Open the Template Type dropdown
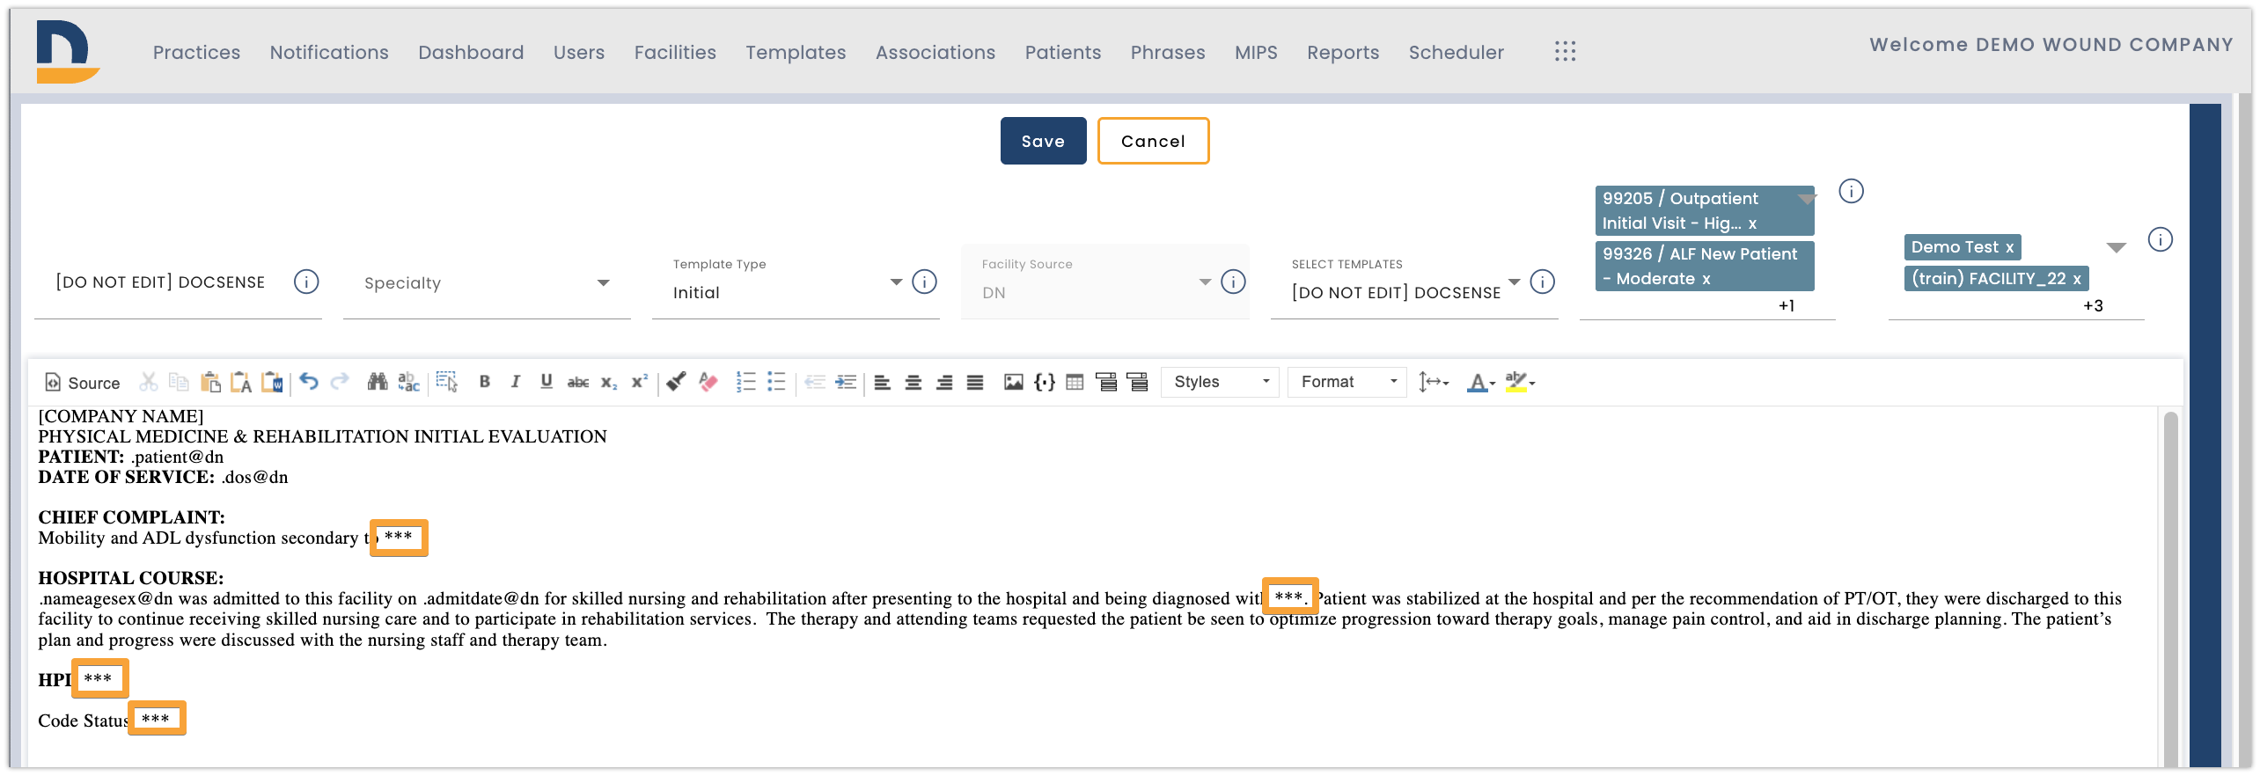The width and height of the screenshot is (2260, 776). [x=896, y=282]
